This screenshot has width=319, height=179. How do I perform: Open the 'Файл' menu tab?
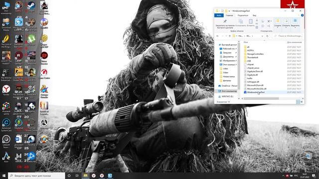click(219, 15)
